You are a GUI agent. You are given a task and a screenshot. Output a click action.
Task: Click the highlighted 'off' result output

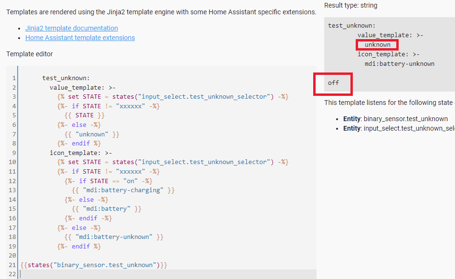click(333, 84)
